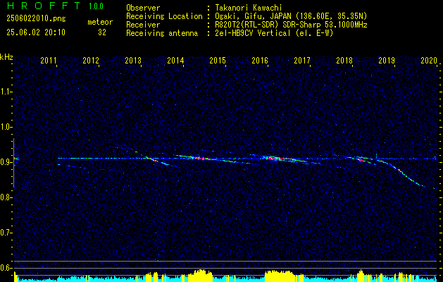Click frequency axis label 1.1
The width and height of the screenshot is (443, 282).
coord(6,92)
